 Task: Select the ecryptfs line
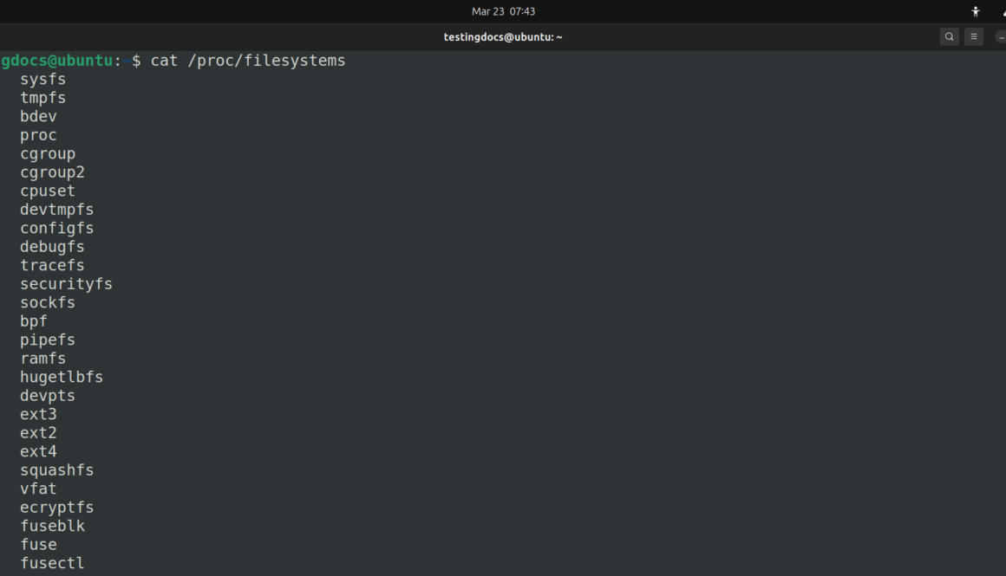(x=57, y=507)
